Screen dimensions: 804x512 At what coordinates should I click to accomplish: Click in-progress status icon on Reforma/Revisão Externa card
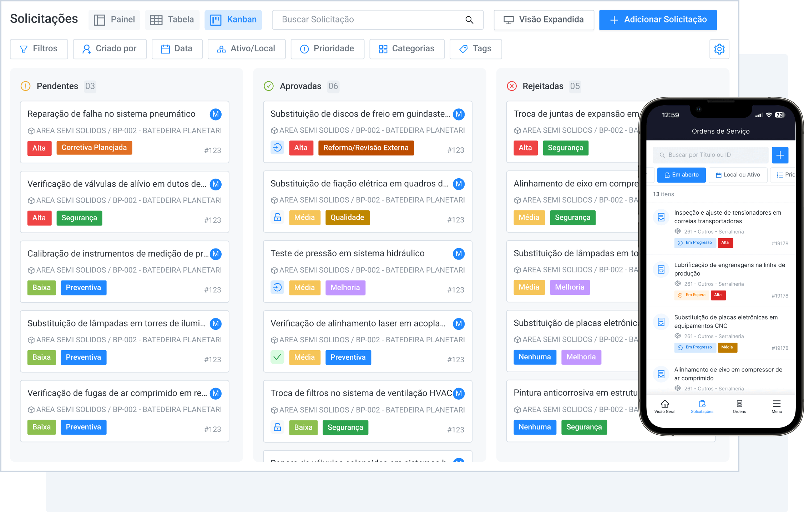pyautogui.click(x=277, y=147)
